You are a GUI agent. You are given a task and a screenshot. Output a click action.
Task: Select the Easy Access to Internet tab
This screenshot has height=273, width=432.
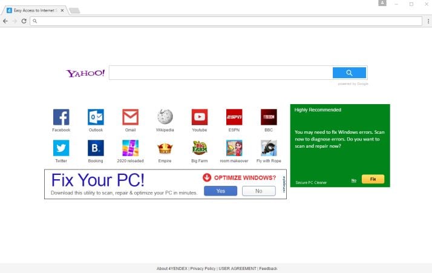click(34, 10)
